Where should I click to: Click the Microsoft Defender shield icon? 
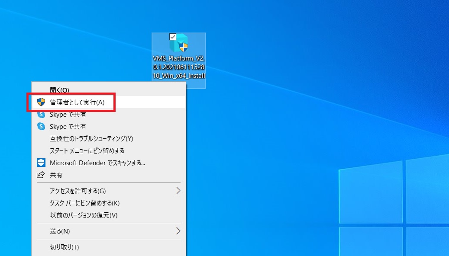click(x=41, y=163)
